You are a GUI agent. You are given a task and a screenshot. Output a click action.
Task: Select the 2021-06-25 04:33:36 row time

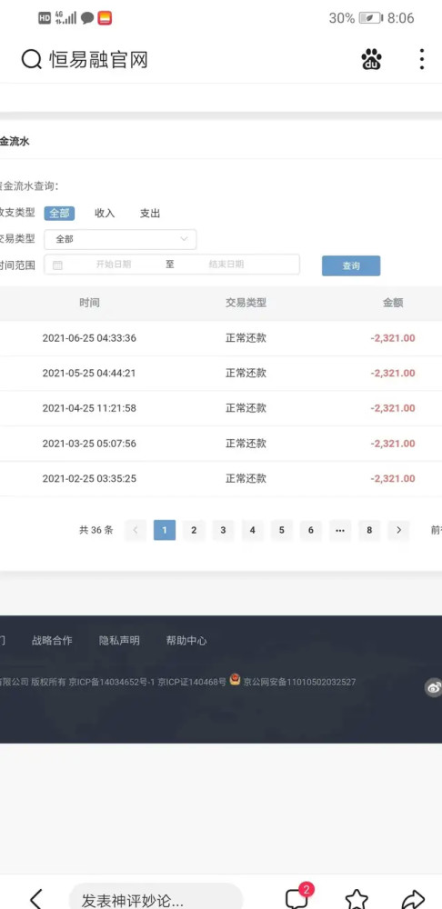(x=89, y=338)
